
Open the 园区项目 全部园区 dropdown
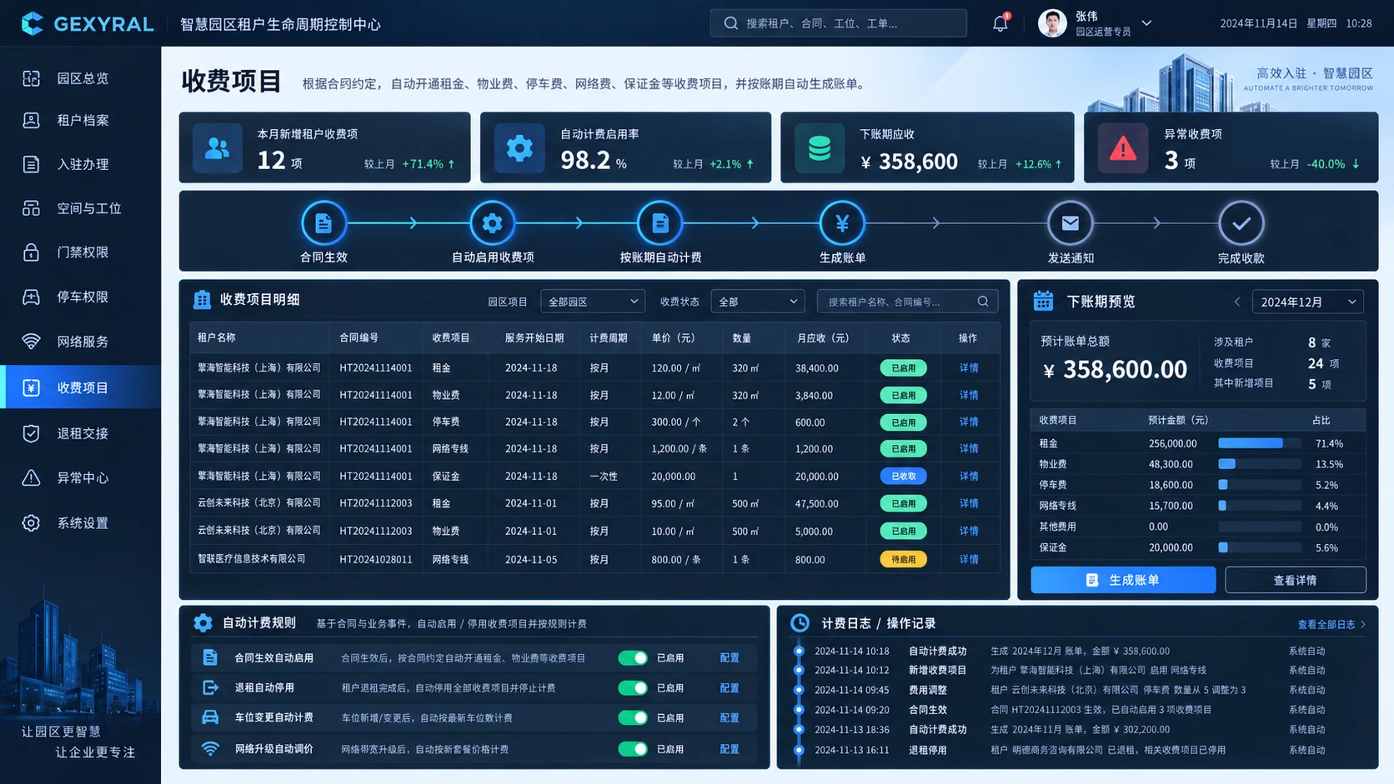point(593,301)
